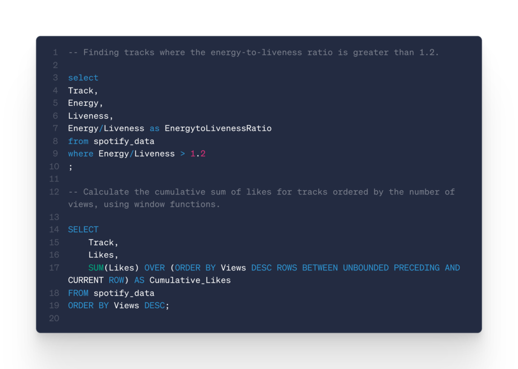This screenshot has height=369, width=518.
Task: Click the cumulative sum comment text
Action: pos(261,192)
